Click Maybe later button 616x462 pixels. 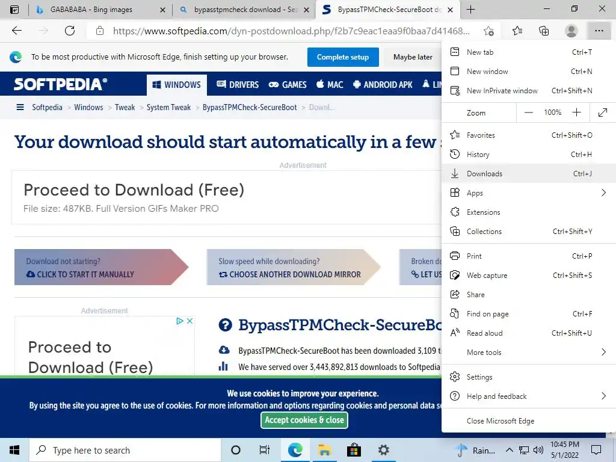pos(413,57)
